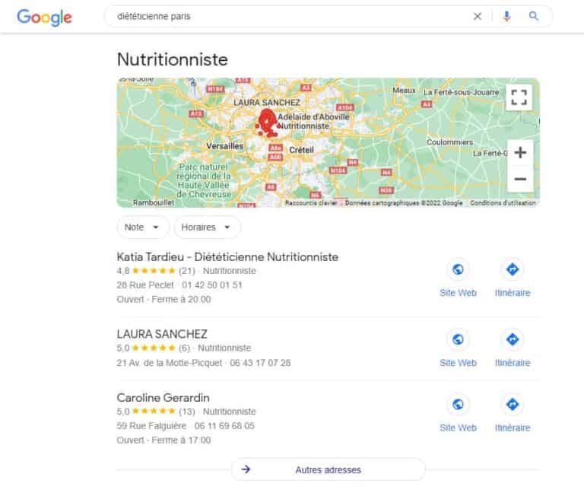Click Katia Tardieu's phone number 01 42 50 01 51
The width and height of the screenshot is (584, 490).
(212, 285)
